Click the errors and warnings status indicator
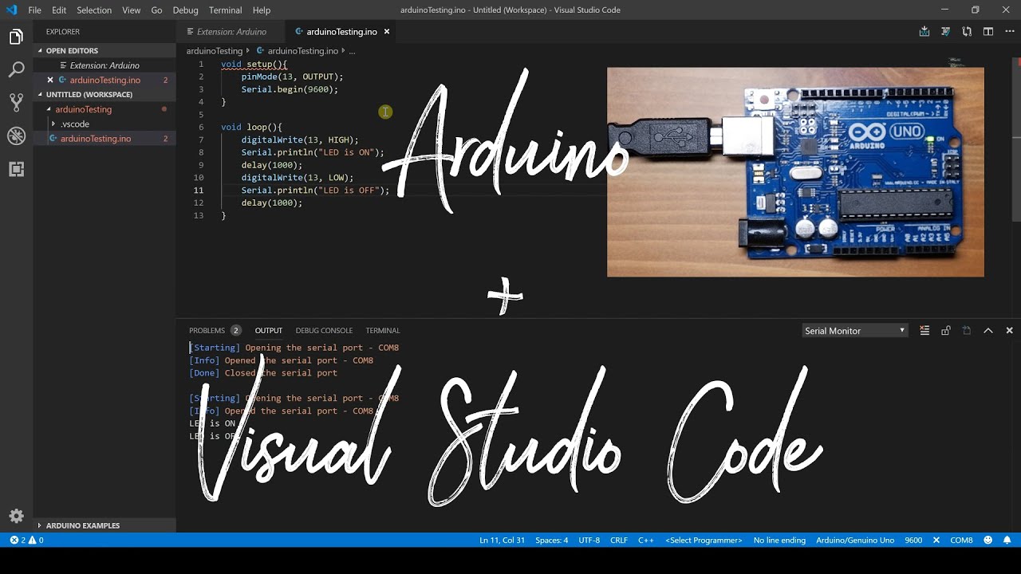This screenshot has width=1021, height=574. coord(26,540)
